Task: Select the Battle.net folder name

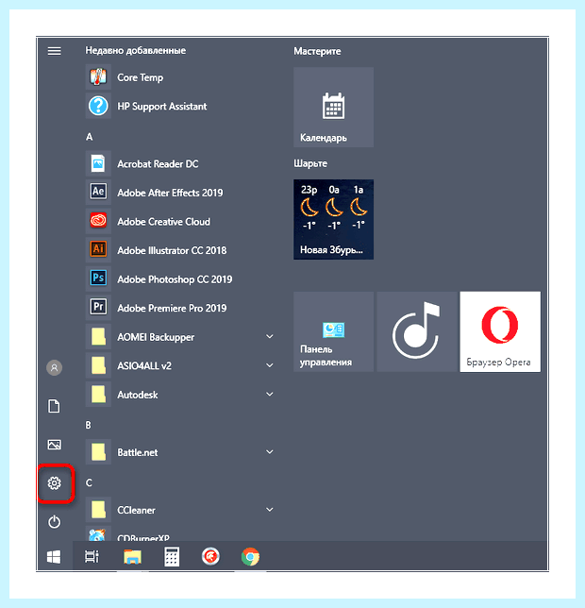Action: point(138,452)
